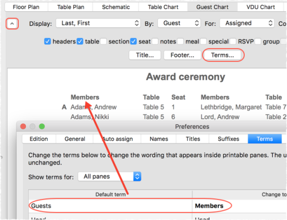Enable the notes checkbox
Screen dimensions: 287x220
tap(155, 42)
